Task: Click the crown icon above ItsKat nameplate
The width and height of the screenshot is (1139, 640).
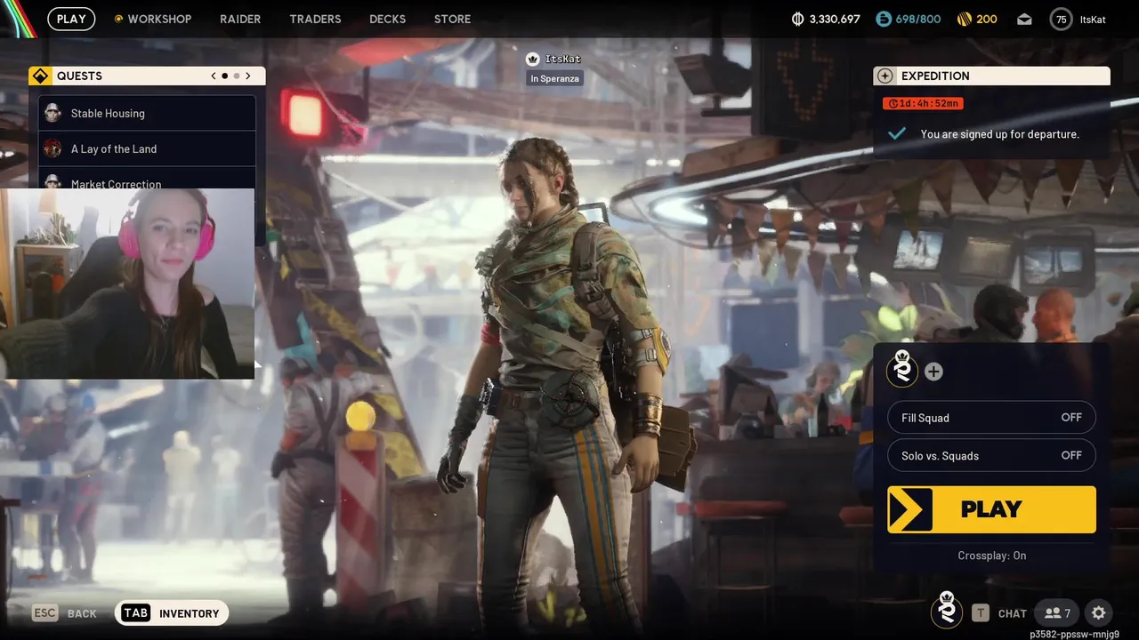Action: point(533,59)
